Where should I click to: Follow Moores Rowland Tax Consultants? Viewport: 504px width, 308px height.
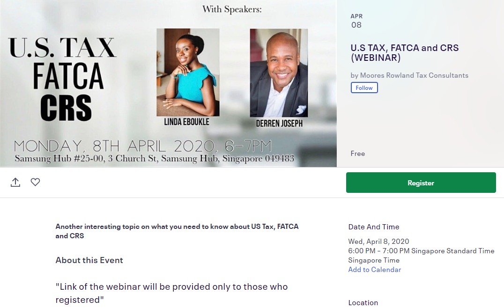pos(364,88)
